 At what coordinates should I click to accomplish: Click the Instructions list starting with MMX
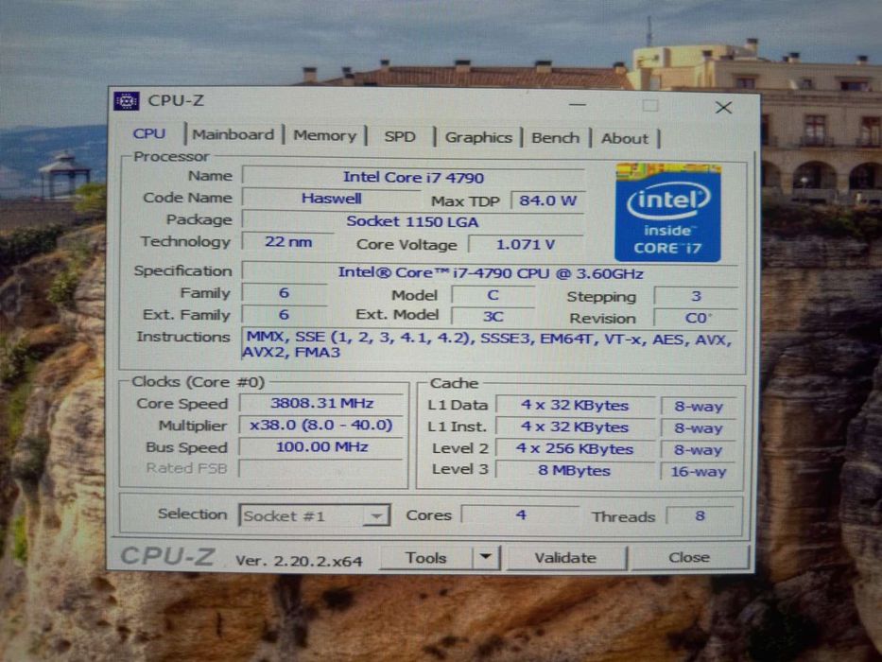pyautogui.click(x=489, y=345)
